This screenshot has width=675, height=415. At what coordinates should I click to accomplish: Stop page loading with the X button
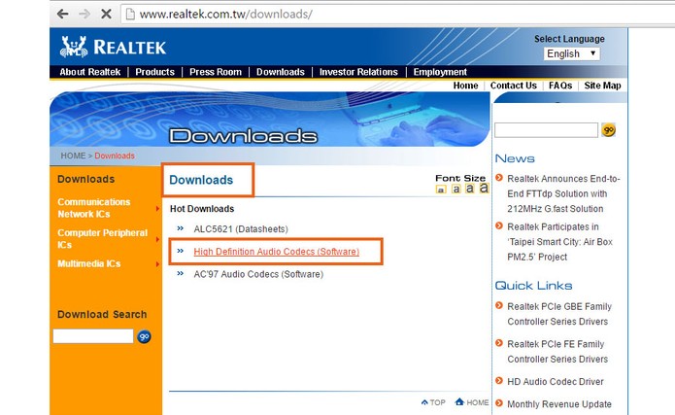[106, 15]
